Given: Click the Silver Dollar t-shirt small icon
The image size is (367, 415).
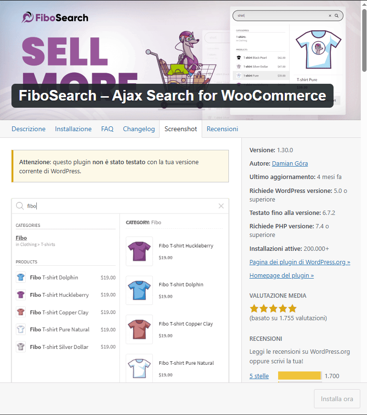Looking at the screenshot, I should click(x=21, y=347).
